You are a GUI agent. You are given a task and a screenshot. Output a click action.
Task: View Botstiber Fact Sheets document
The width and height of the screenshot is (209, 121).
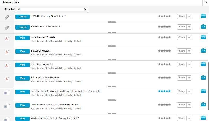click(x=23, y=38)
